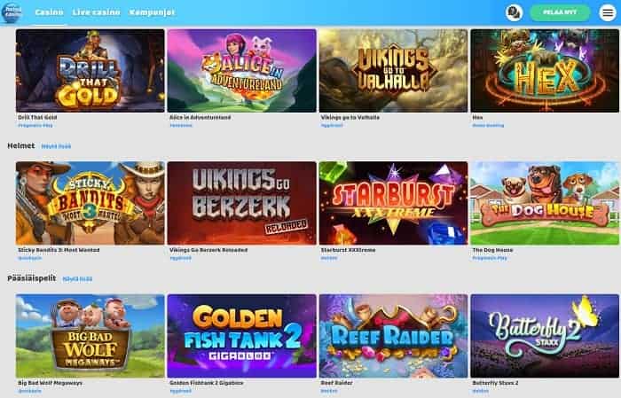Open the Drill That Gold game thumbnail

(90, 70)
